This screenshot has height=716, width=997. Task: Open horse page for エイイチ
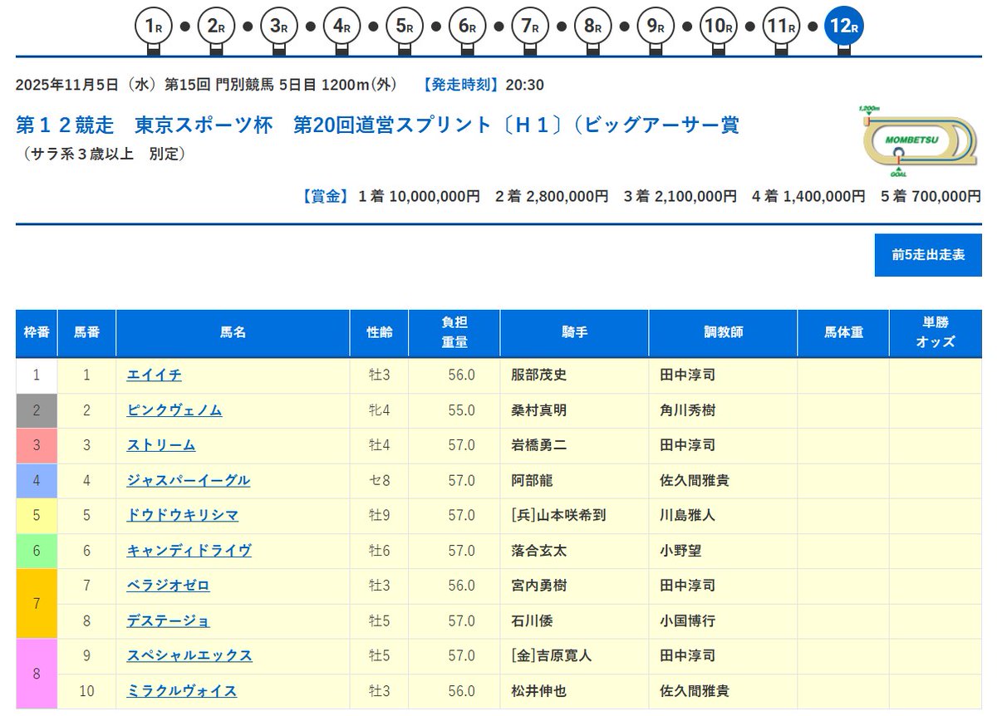click(154, 375)
